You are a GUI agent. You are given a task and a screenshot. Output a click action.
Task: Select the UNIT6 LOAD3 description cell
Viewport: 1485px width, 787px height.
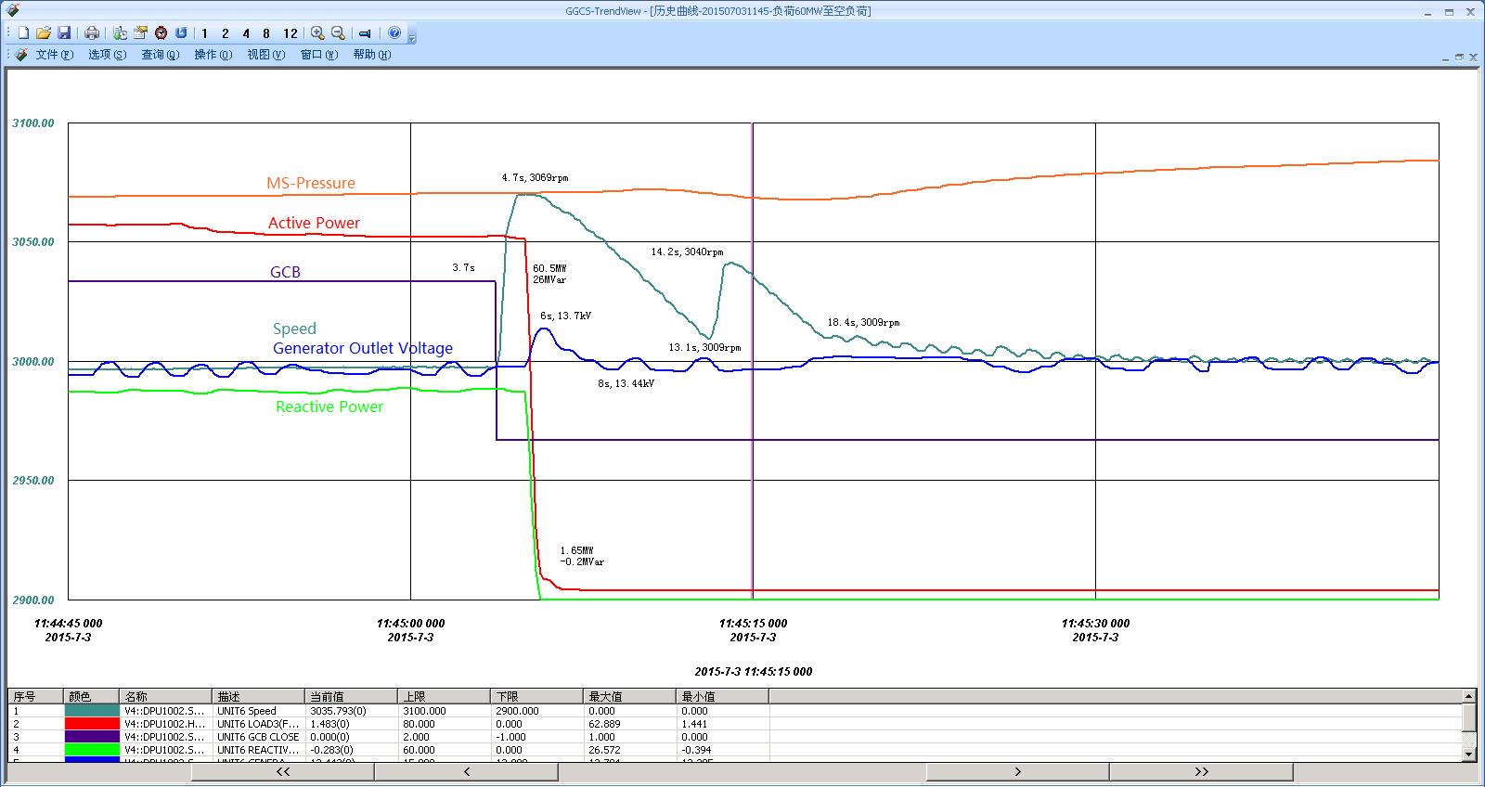259,724
